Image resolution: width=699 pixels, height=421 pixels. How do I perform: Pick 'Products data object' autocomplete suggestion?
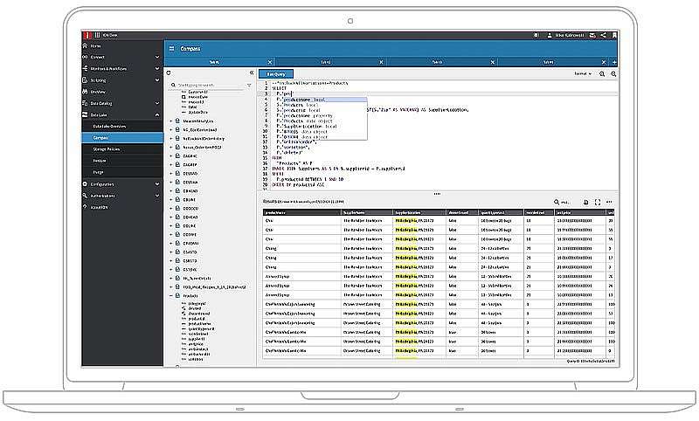tap(325, 121)
